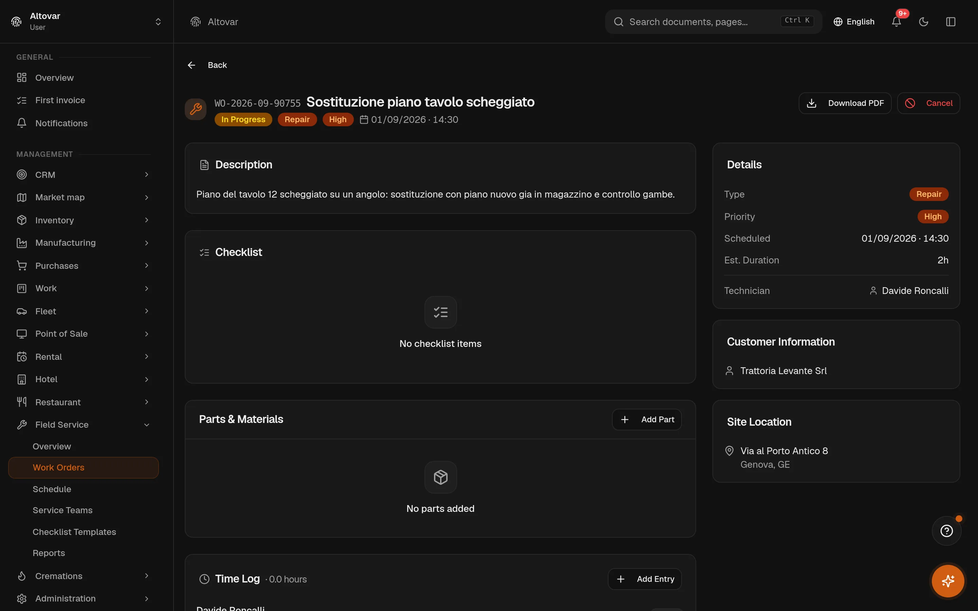Click the Hotel building icon
978x611 pixels.
click(22, 379)
